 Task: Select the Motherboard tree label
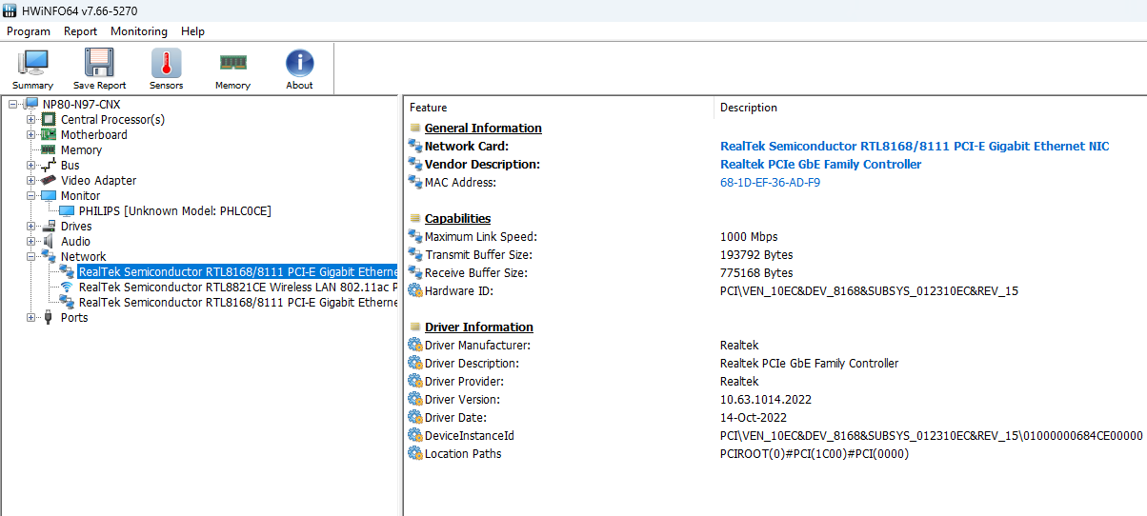94,134
